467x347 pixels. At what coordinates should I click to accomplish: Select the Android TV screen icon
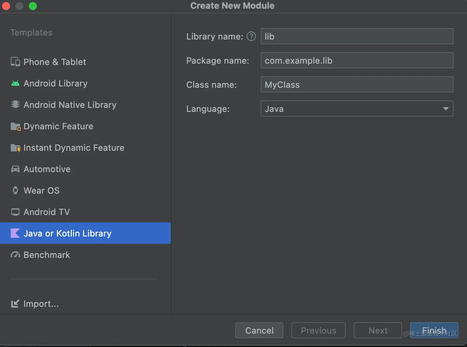pyautogui.click(x=15, y=212)
